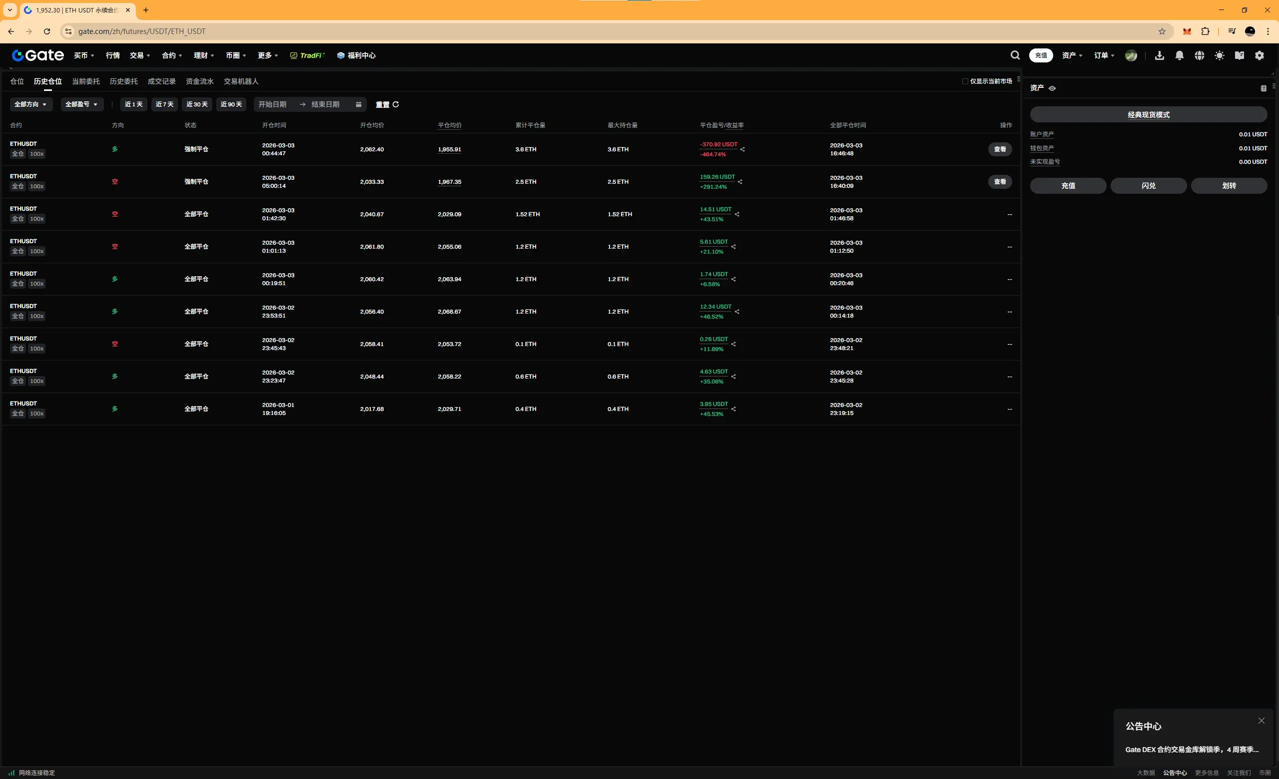The height and width of the screenshot is (779, 1279).
Task: Click 查看 for the first liquidated position
Action: pyautogui.click(x=999, y=149)
